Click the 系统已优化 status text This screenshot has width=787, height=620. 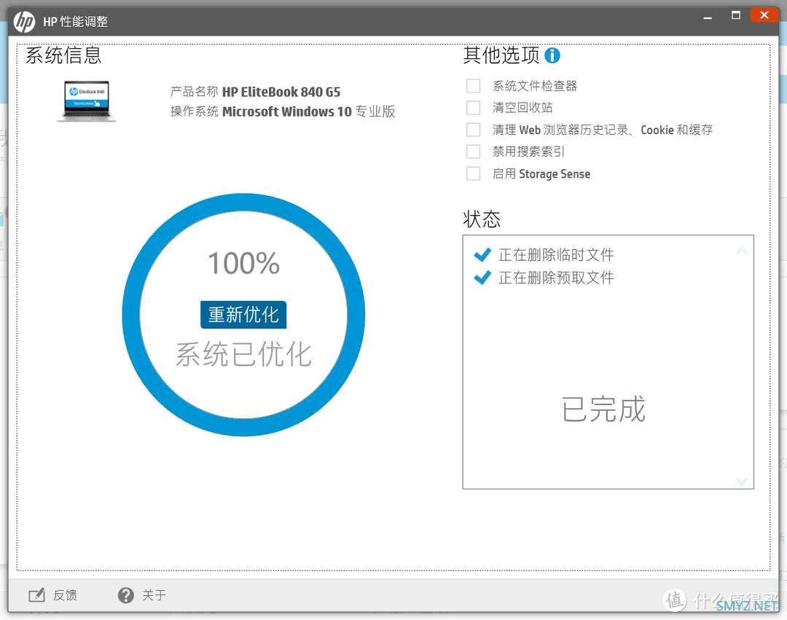point(244,355)
